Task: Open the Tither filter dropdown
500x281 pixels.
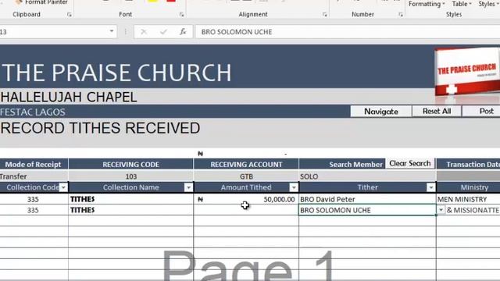Action: (x=430, y=187)
